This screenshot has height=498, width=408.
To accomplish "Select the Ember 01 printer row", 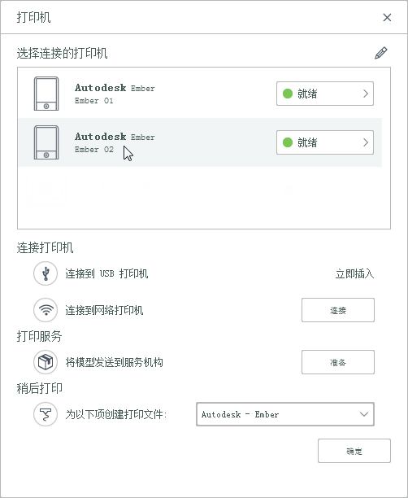I will tap(200, 94).
